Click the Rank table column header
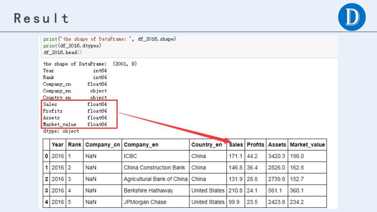The height and width of the screenshot is (212, 377). 74,145
